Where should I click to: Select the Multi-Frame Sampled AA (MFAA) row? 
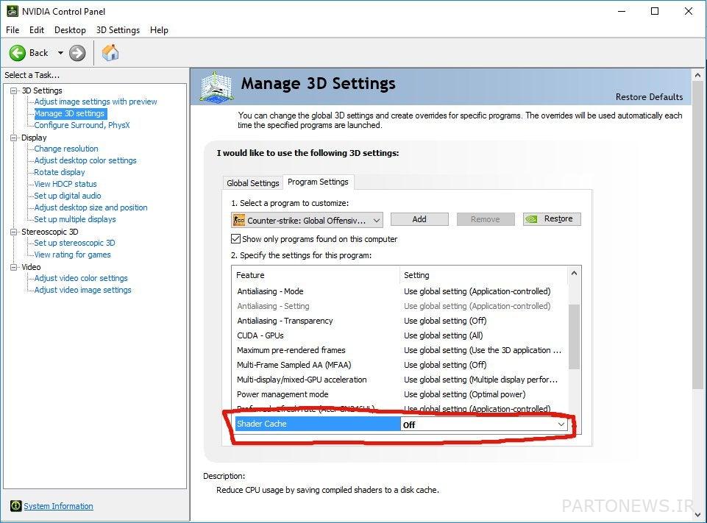[400, 365]
